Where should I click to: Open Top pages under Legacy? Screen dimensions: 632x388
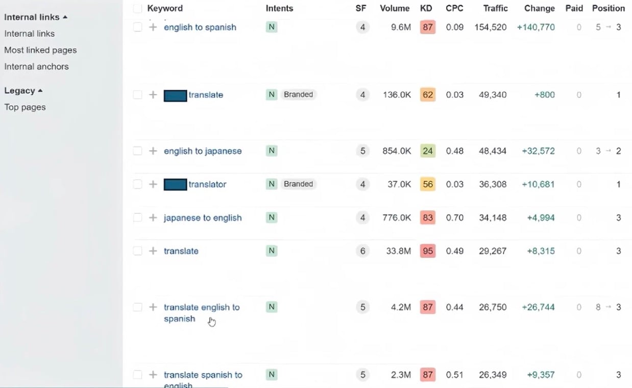25,107
